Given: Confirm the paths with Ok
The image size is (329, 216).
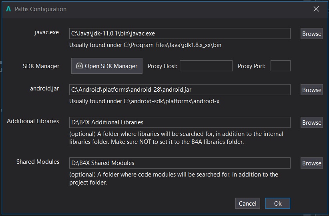Looking at the screenshot, I should [277, 203].
